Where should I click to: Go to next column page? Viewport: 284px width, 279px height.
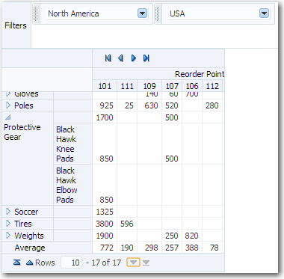(134, 58)
